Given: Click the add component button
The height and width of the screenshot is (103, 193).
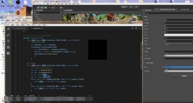Looking at the screenshot, I should click(x=183, y=76).
